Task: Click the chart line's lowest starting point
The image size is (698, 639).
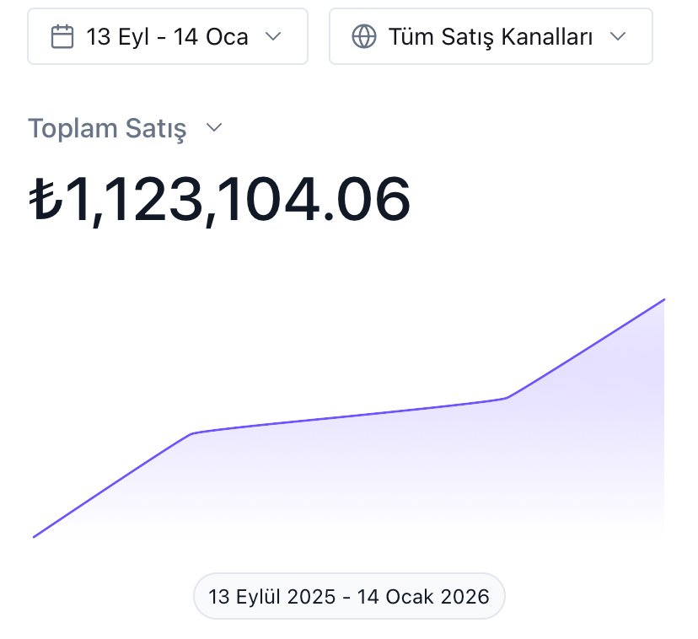Action: click(35, 536)
